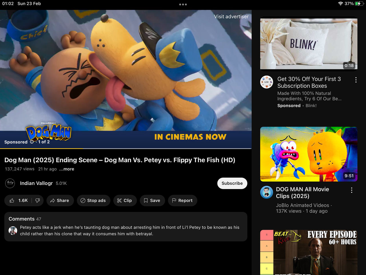The height and width of the screenshot is (275, 366).
Task: Open more options for Blink! sponsored ad
Action: click(x=356, y=80)
